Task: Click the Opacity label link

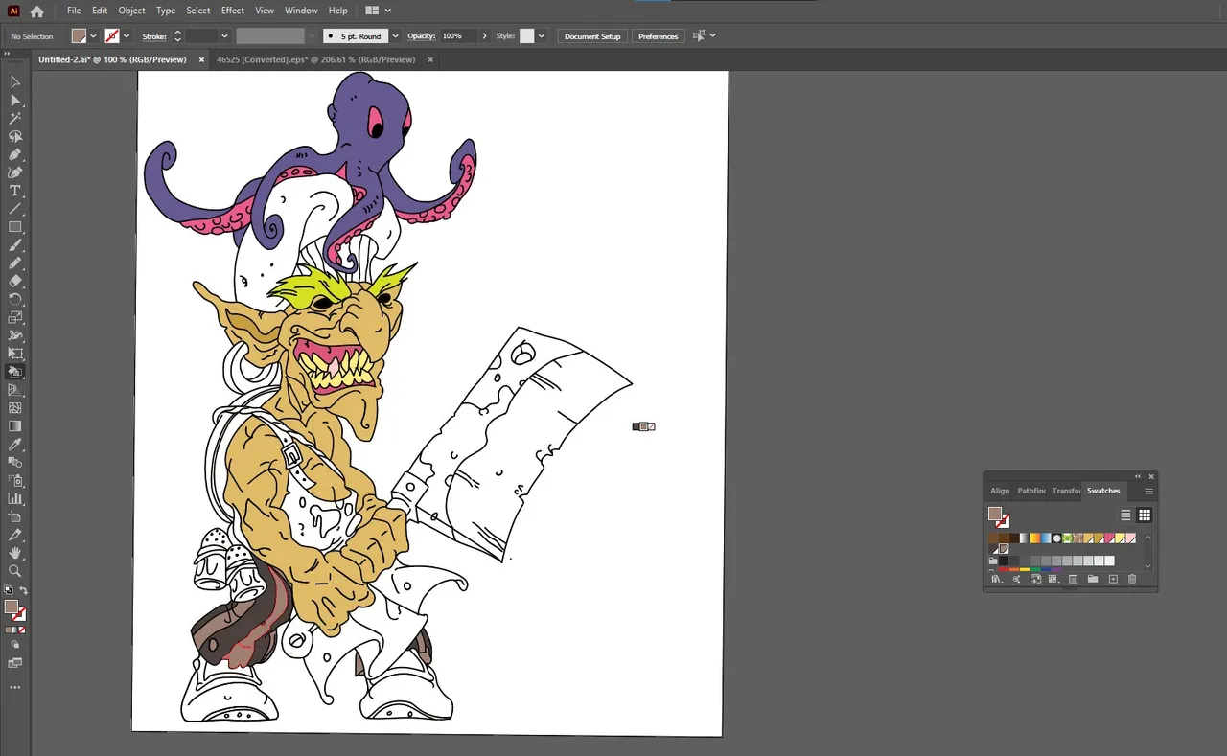Action: pyautogui.click(x=422, y=35)
